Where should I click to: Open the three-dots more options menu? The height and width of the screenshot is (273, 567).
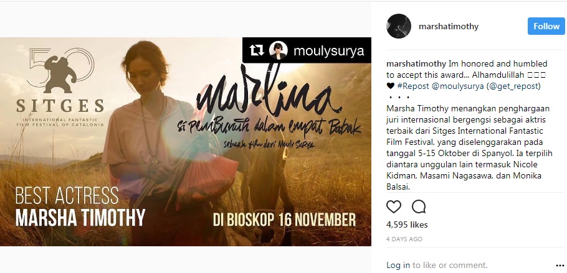point(560,266)
